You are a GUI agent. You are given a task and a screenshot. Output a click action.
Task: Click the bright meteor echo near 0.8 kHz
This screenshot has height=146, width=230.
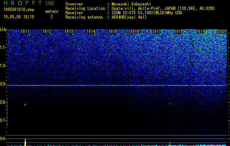(x=25, y=104)
